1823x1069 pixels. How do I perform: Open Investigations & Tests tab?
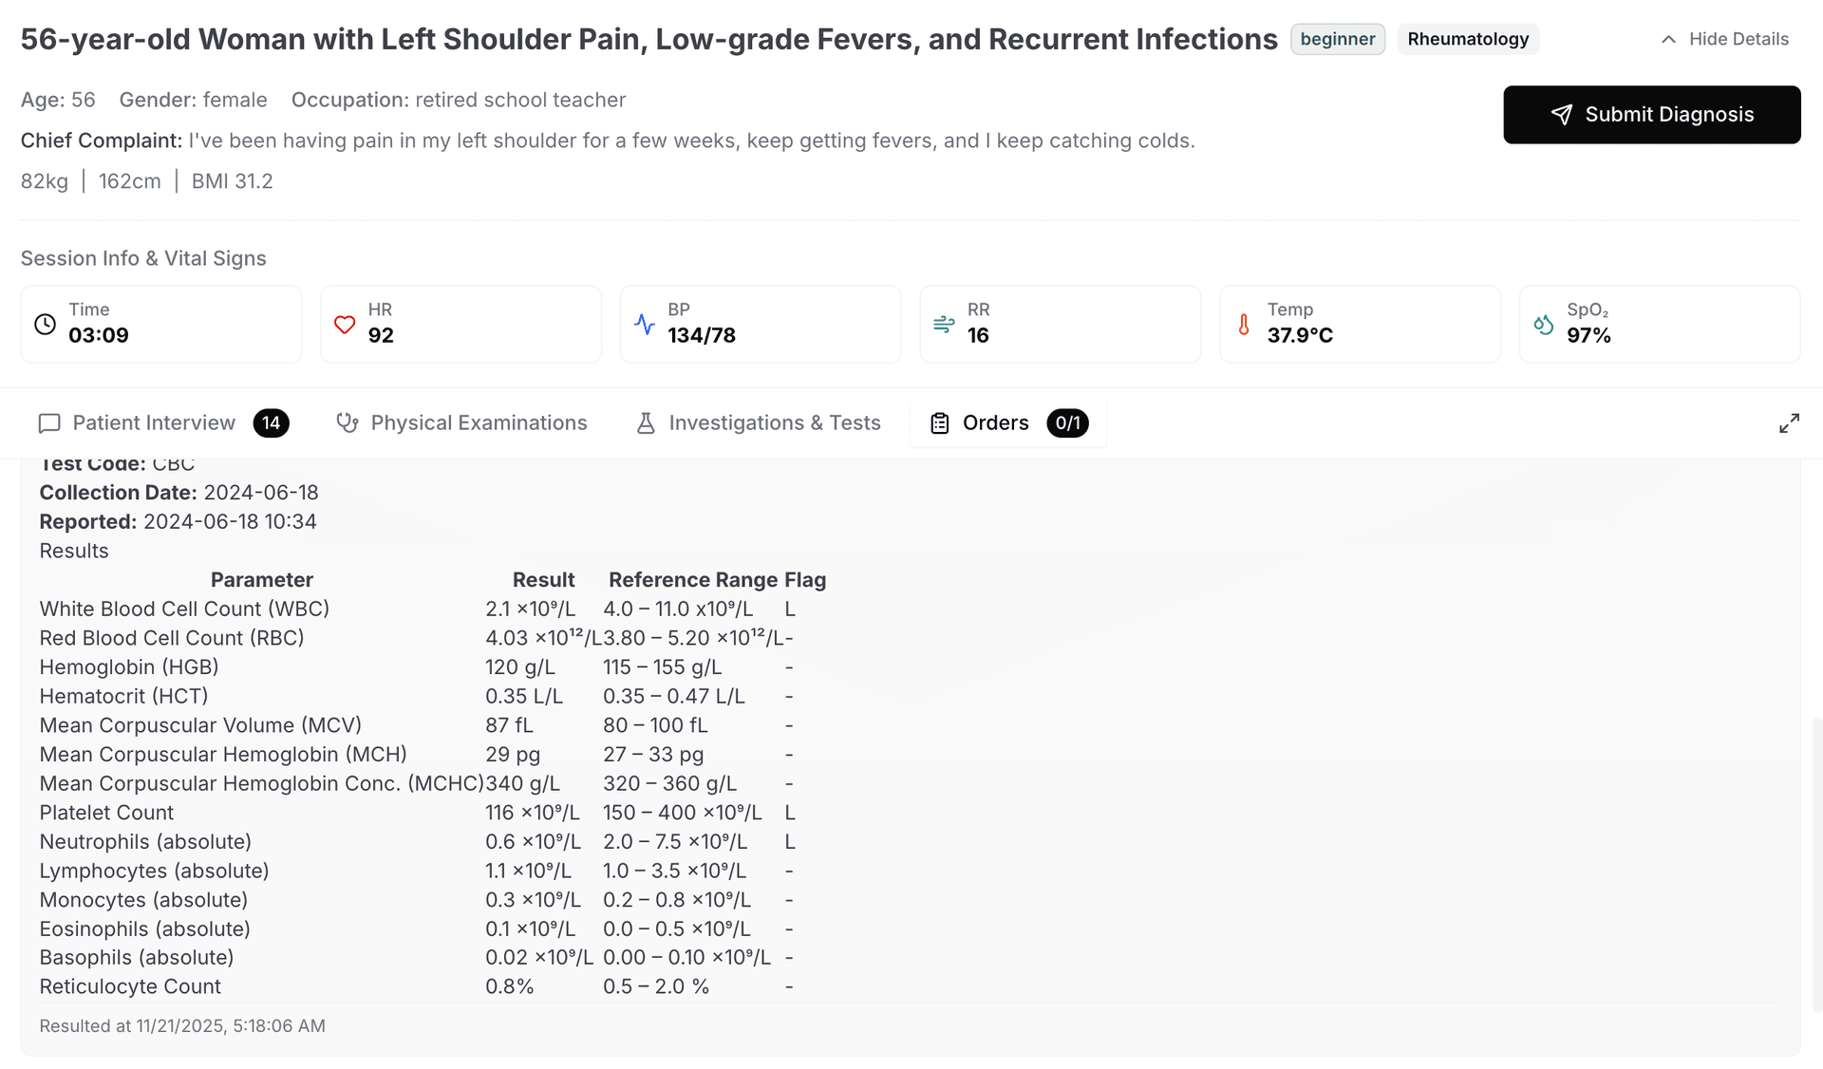pyautogui.click(x=774, y=423)
